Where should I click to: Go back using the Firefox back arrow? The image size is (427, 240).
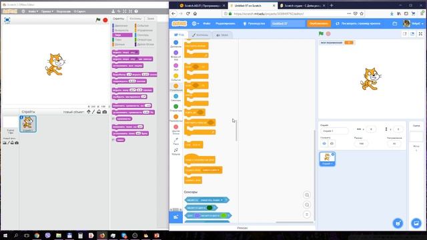tap(173, 13)
